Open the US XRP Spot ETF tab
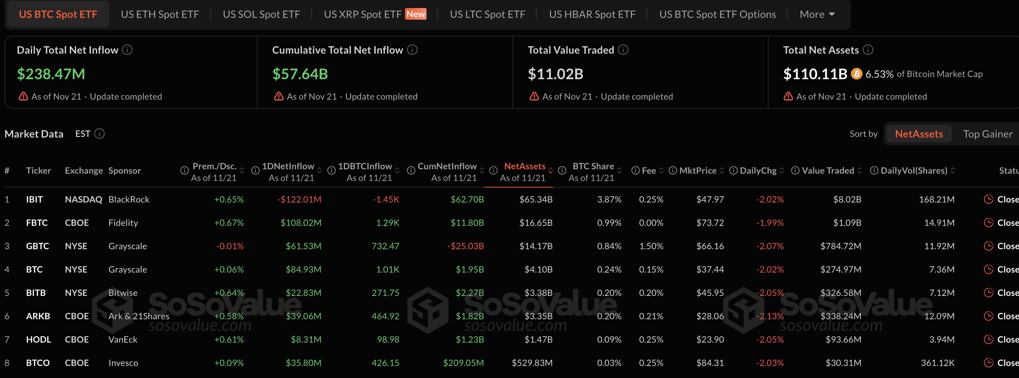 click(362, 14)
